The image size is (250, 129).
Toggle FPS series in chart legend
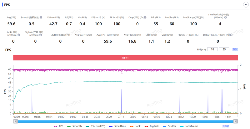[58, 126]
